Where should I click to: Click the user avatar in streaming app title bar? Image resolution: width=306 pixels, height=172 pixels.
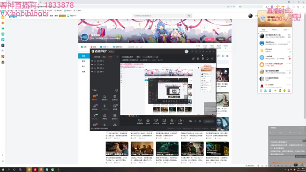187,52
